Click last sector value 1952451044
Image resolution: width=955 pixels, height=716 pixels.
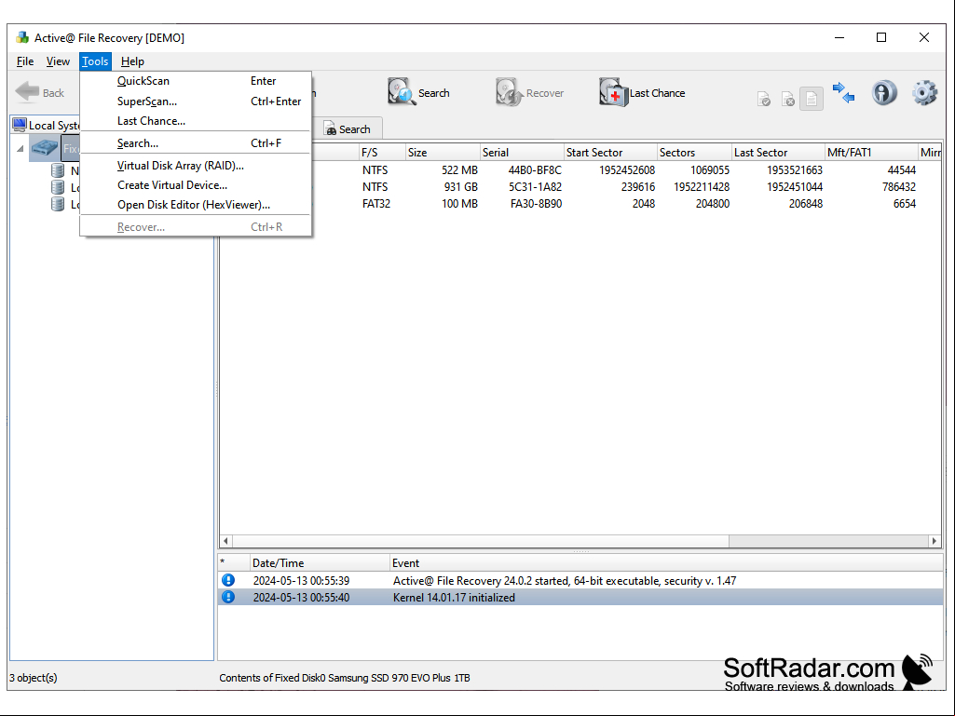click(795, 187)
